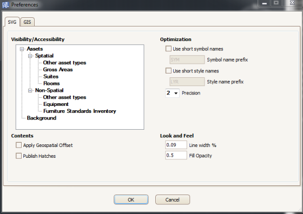
Task: Collapse the Assets tree node
Action: coord(22,49)
